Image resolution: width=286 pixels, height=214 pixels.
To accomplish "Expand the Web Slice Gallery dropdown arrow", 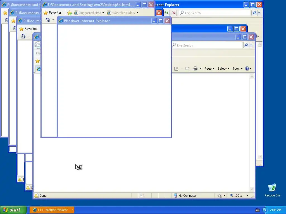I will coord(137,13).
